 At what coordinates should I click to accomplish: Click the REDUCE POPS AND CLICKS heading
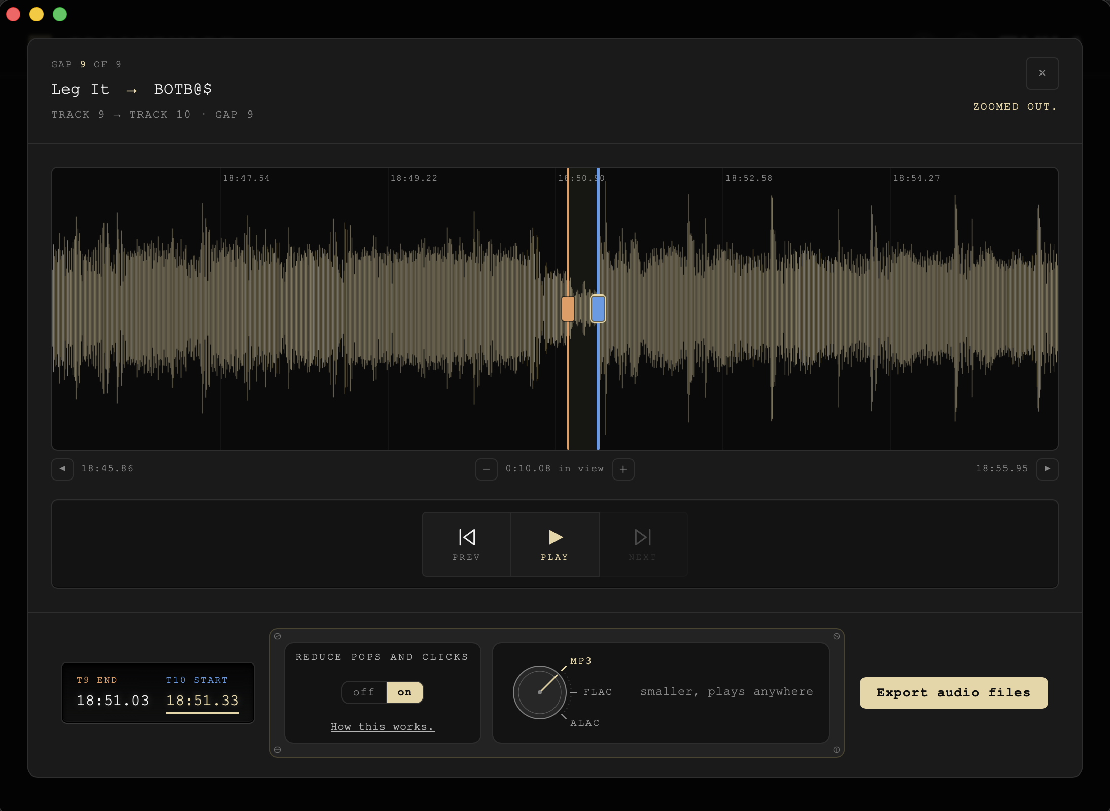381,657
